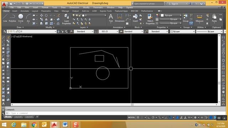Add new layout with plus button
The width and height of the screenshot is (228, 128).
click(37, 117)
